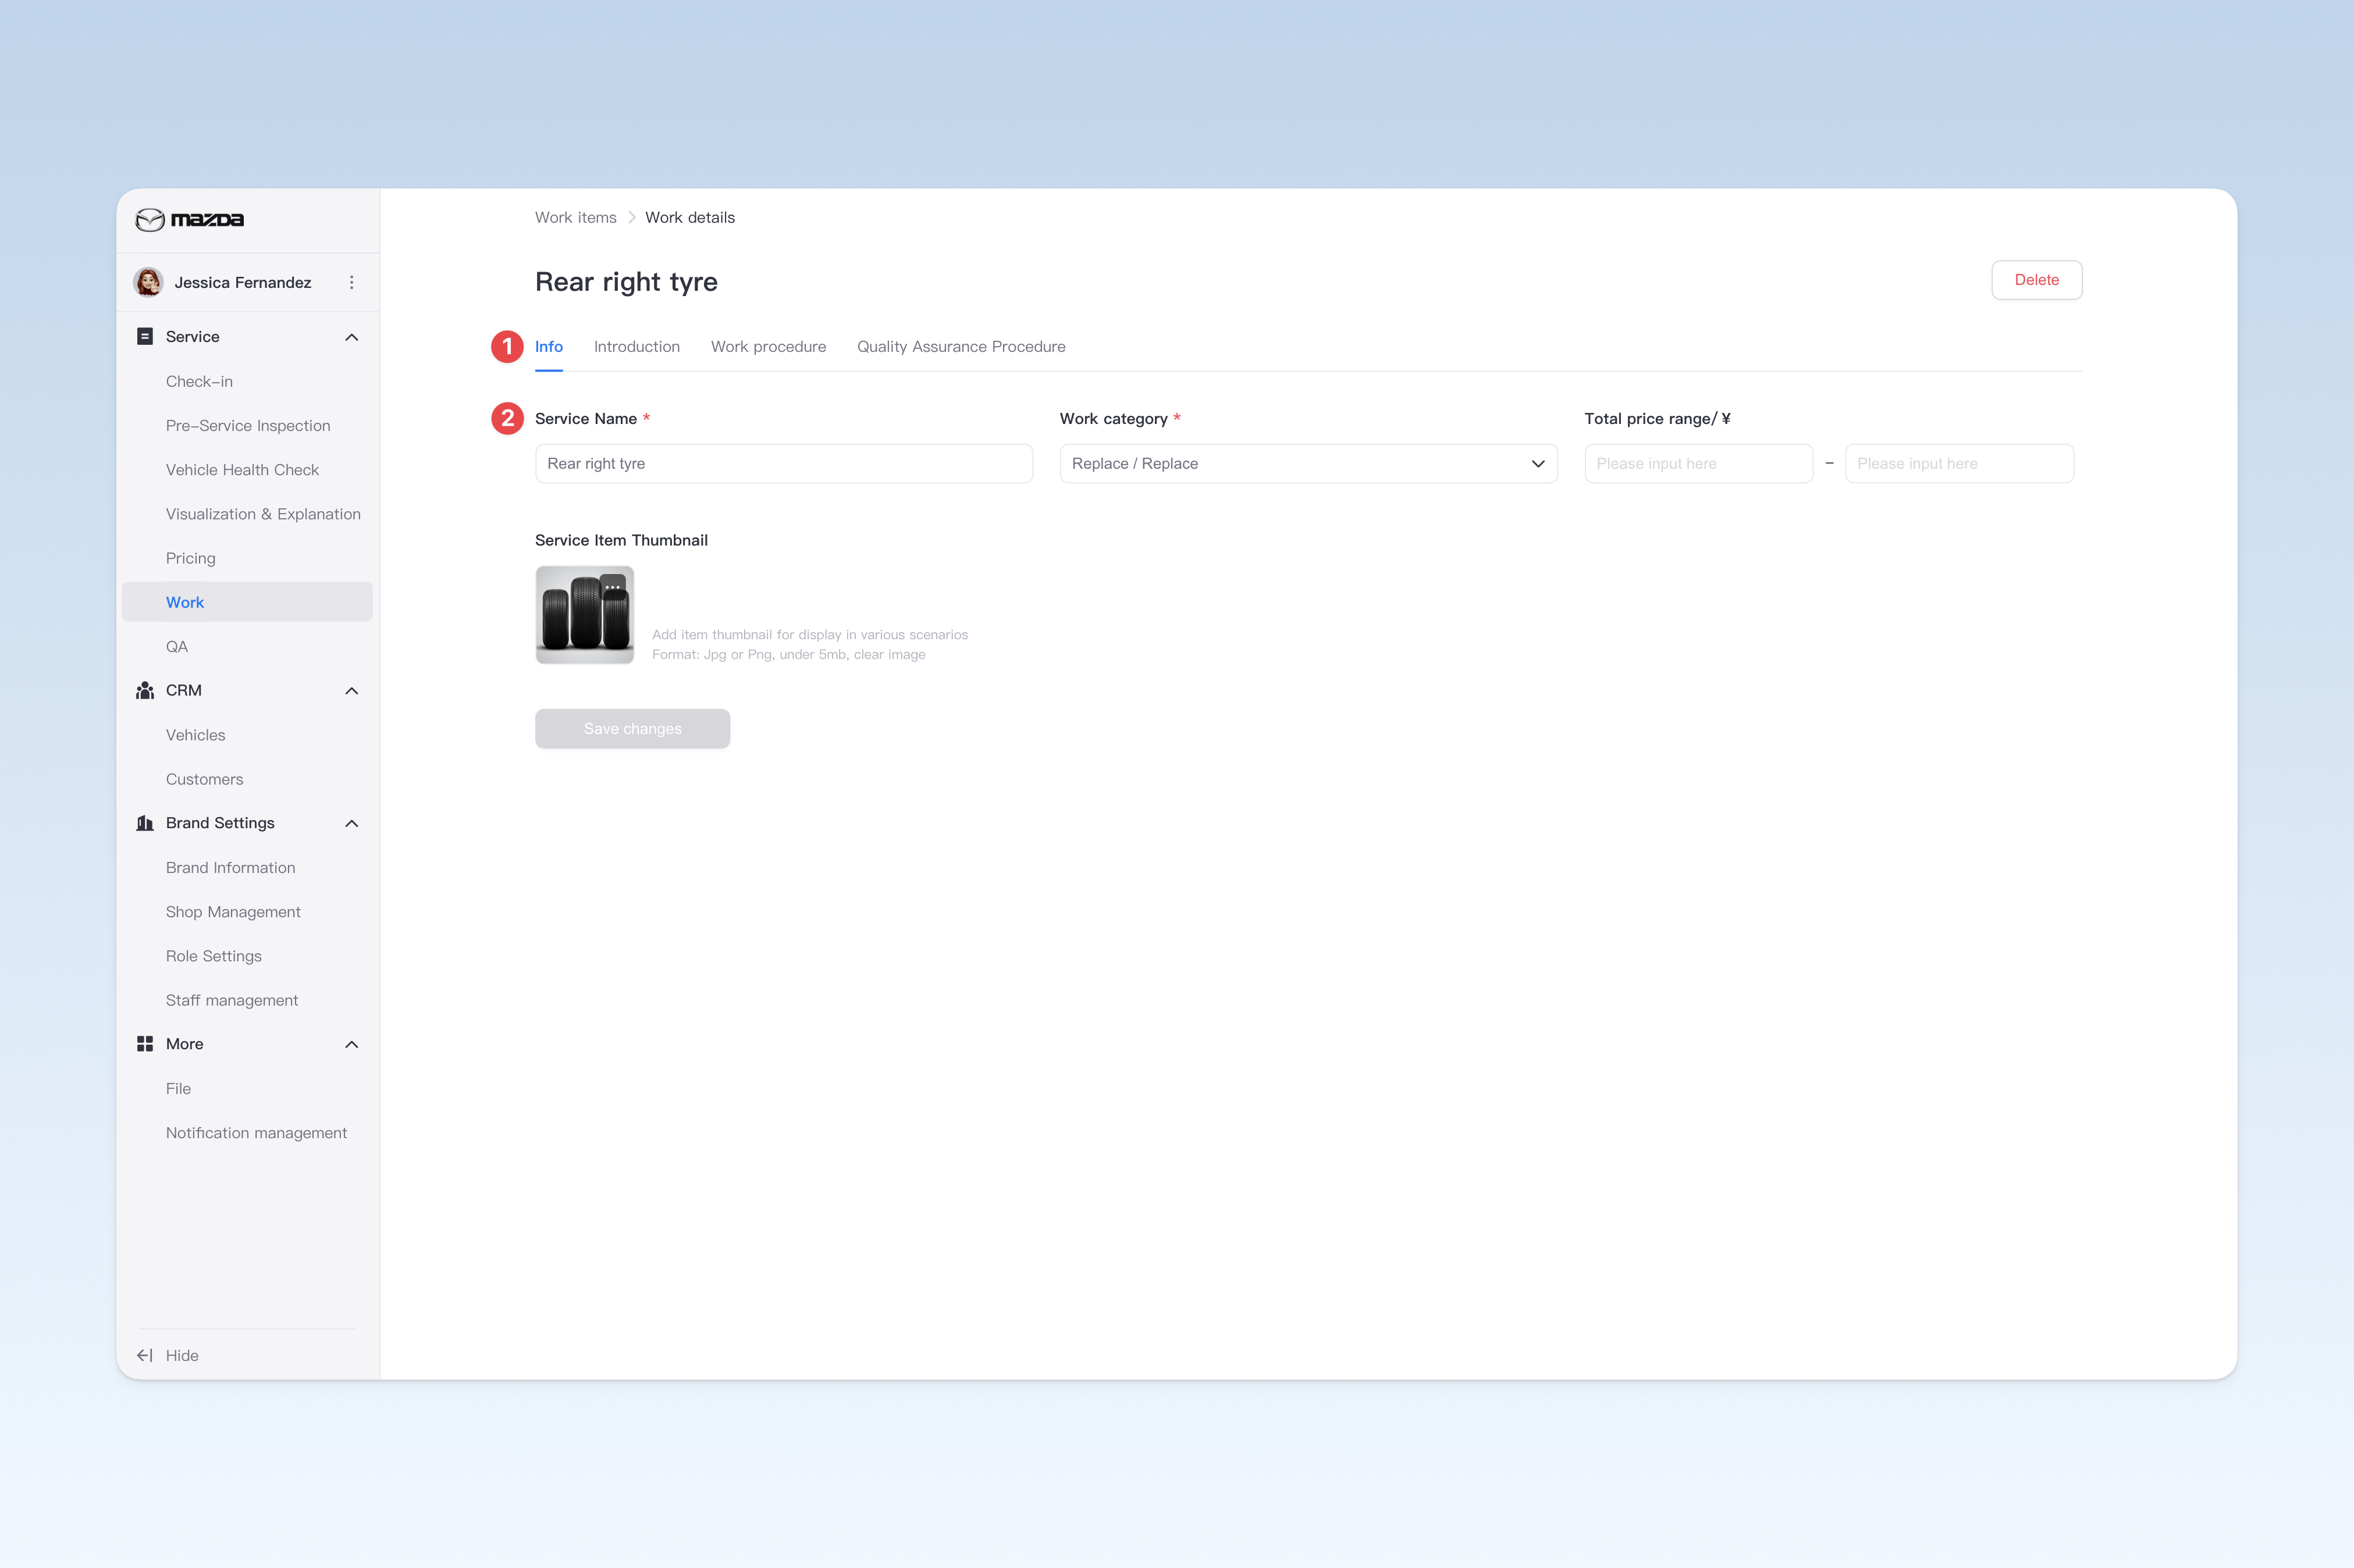The image size is (2354, 1568).
Task: Click minimum total price input
Action: click(x=1698, y=463)
